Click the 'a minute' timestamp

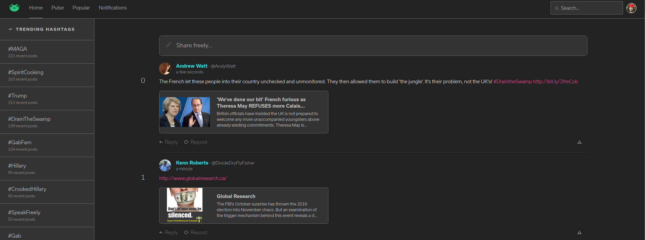[184, 169]
